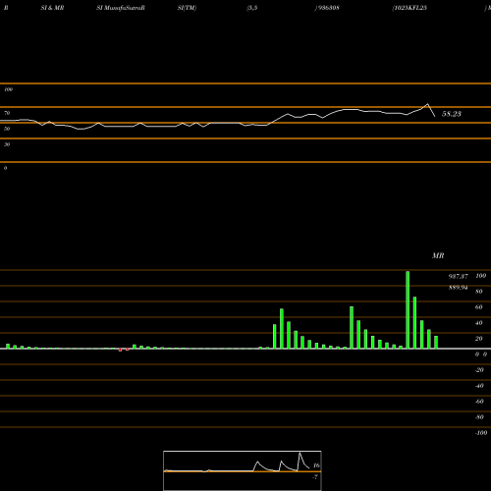Click the RSI axis label 50
This screenshot has height=491, width=491.
[7, 129]
